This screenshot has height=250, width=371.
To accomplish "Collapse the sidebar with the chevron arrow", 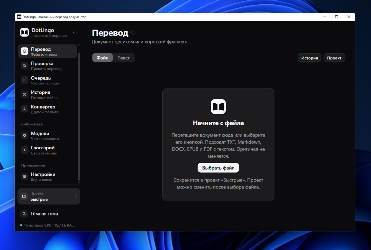I will 74,32.
